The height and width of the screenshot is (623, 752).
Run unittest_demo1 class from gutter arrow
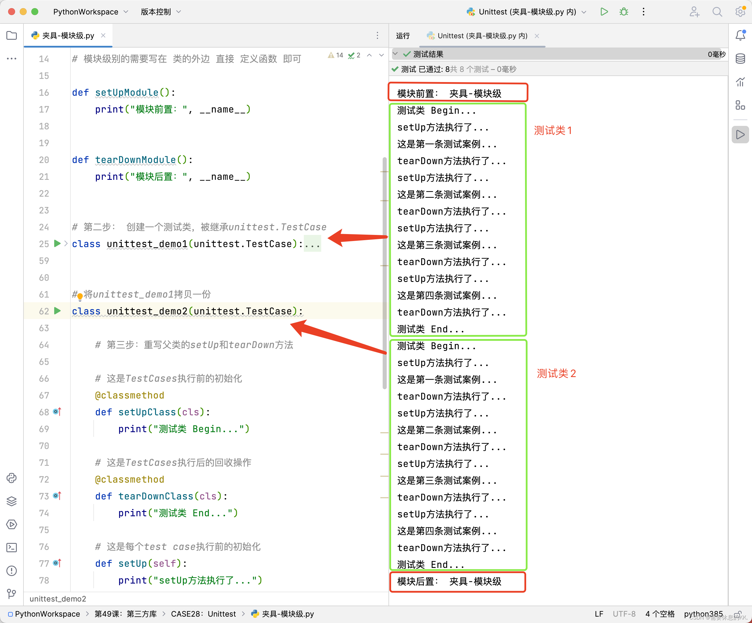[57, 244]
